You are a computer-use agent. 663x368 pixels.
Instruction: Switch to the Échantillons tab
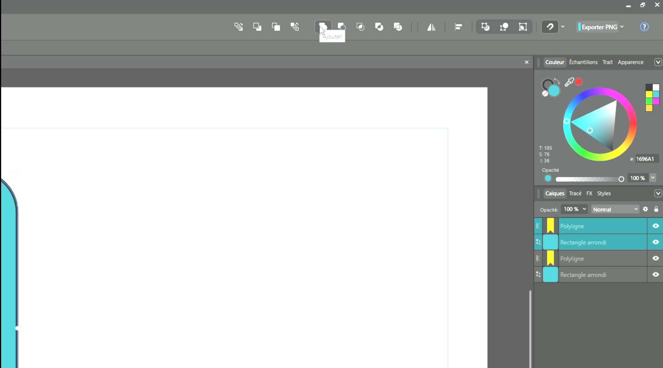click(583, 62)
